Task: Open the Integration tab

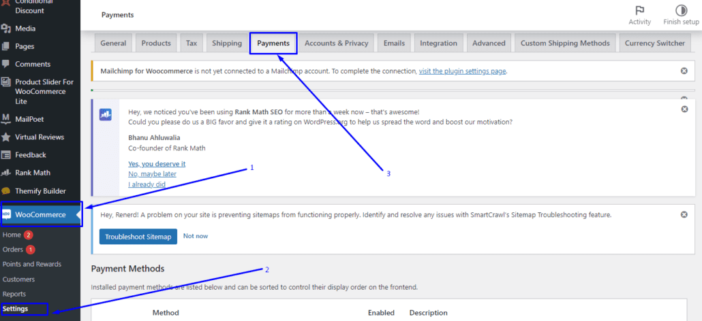Action: [x=439, y=44]
